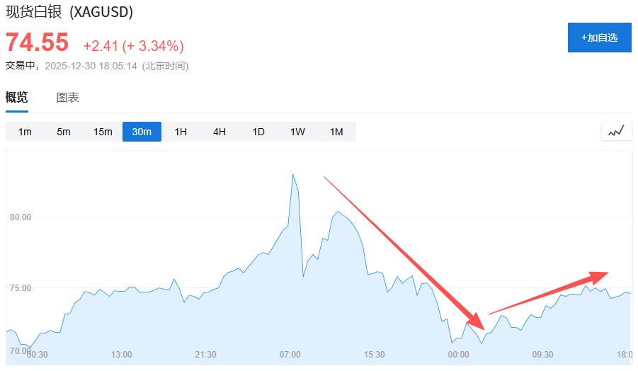
Task: Switch to the 概览 tab
Action: [x=17, y=98]
